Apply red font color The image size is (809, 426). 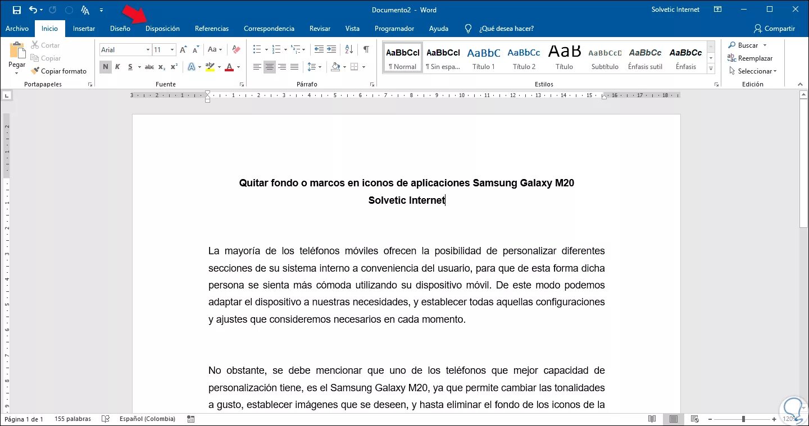pyautogui.click(x=229, y=67)
